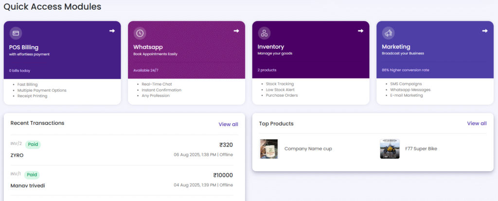Open the Marketing card title
This screenshot has width=498, height=201.
pos(396,47)
